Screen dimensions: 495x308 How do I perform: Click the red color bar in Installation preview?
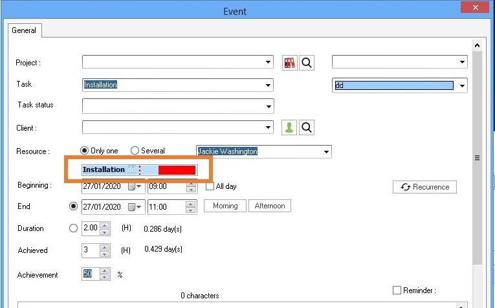(177, 170)
